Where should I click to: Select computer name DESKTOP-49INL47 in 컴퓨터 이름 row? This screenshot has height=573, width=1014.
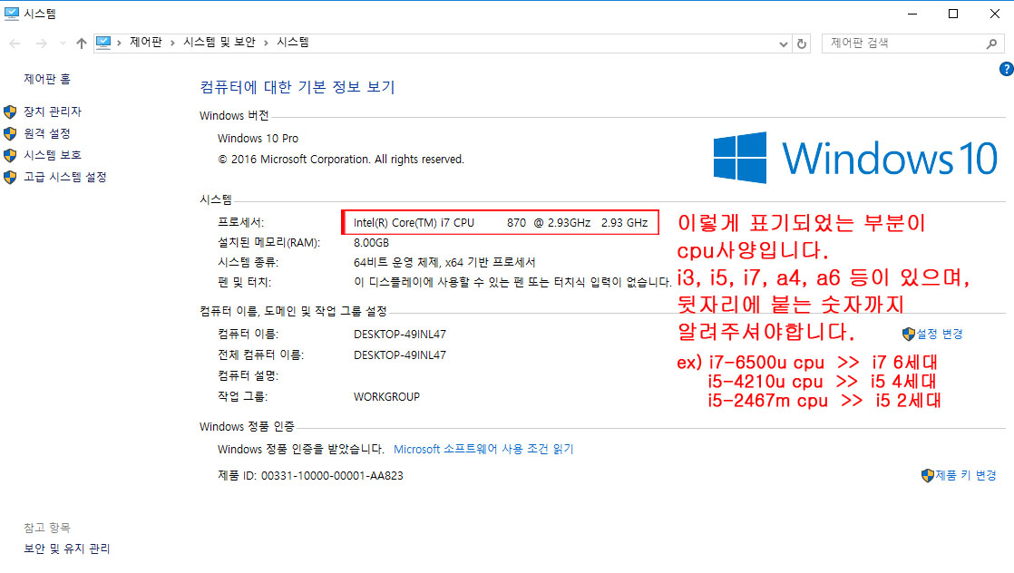pos(400,335)
